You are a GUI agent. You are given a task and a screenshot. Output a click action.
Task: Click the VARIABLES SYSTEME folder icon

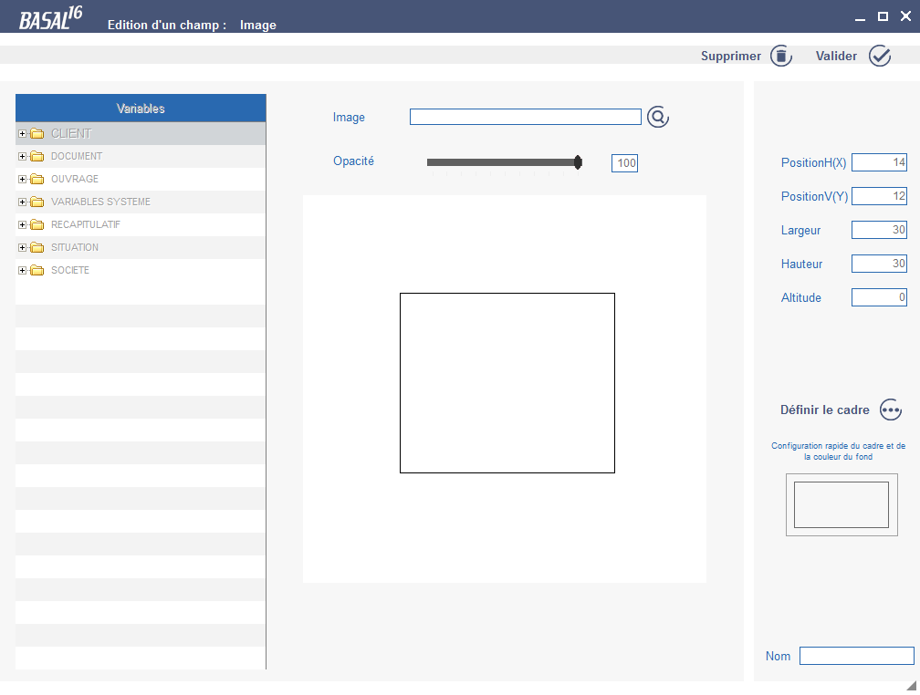point(37,202)
